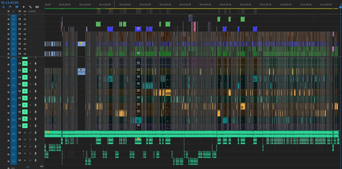Enable voice-over record on A10
342x169 pixels.
click(x=36, y=78)
